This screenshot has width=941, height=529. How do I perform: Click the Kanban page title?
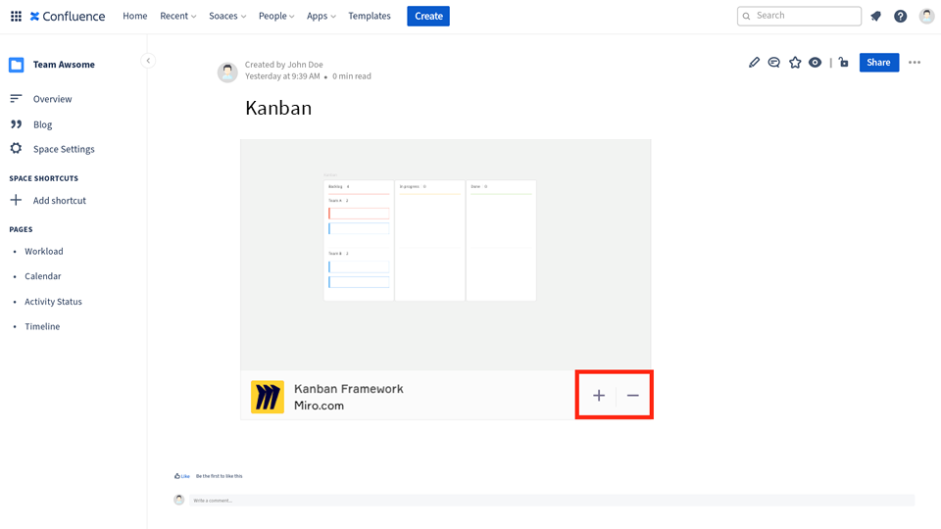(x=278, y=108)
